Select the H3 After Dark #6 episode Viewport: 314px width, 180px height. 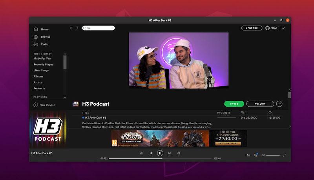tap(96, 118)
